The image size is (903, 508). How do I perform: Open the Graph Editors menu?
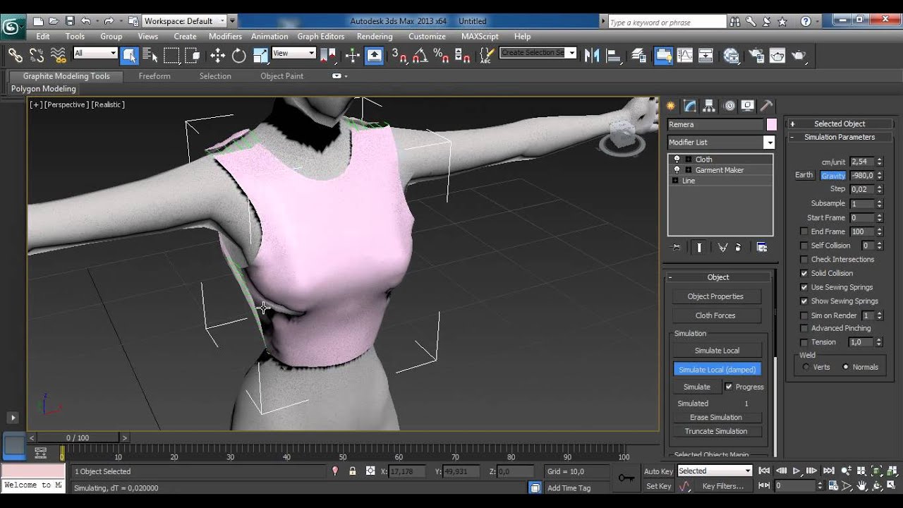321,36
